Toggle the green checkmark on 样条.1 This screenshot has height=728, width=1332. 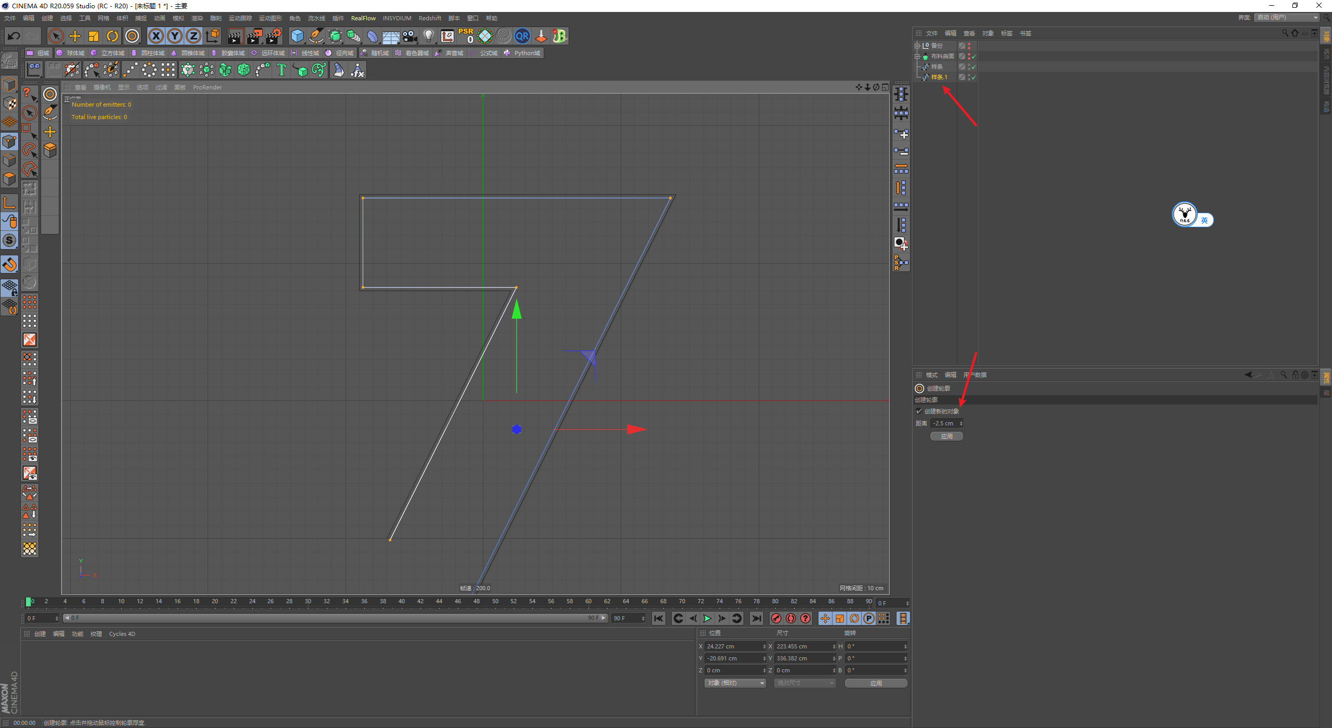(x=974, y=77)
